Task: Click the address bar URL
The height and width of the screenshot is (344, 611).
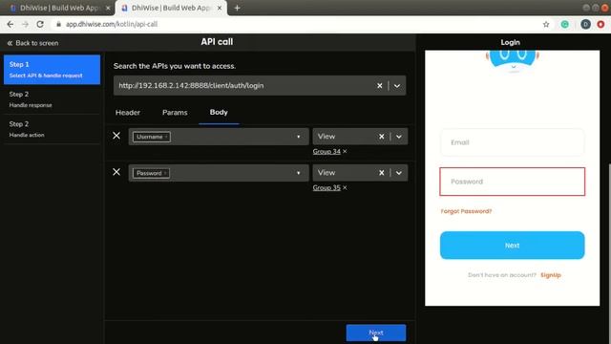Action: (112, 24)
